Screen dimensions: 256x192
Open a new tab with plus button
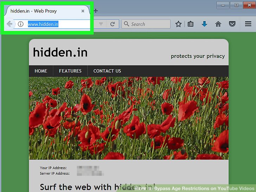(96, 11)
